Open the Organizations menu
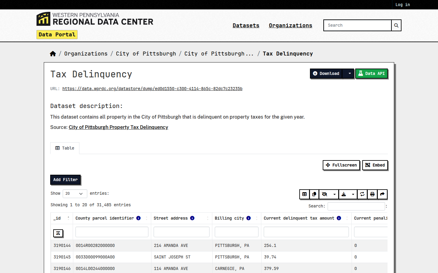Image resolution: width=438 pixels, height=273 pixels. coord(290,25)
